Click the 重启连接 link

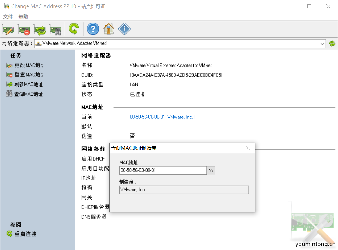21,234
